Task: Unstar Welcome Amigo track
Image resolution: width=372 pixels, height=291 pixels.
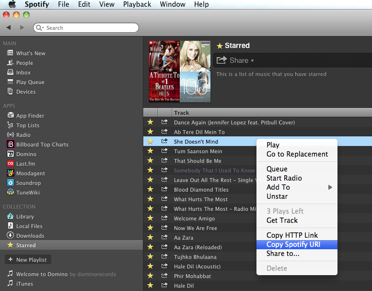Action: point(150,218)
